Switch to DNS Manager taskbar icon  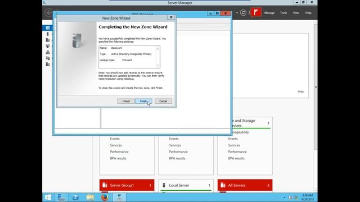(x=119, y=198)
